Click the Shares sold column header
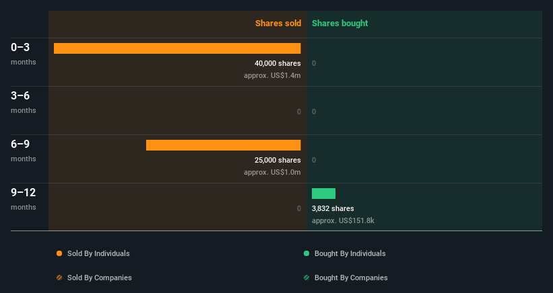The width and height of the screenshot is (553, 293). click(278, 24)
